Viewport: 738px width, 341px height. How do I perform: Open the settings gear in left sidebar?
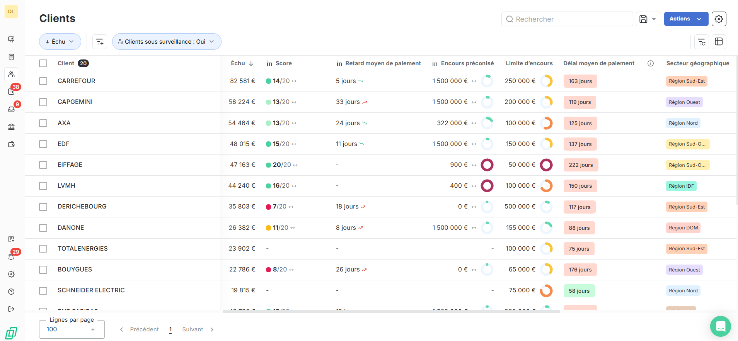coord(11,274)
